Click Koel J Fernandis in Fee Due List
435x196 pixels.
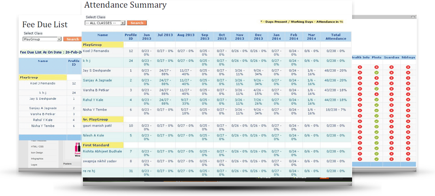click(x=43, y=83)
